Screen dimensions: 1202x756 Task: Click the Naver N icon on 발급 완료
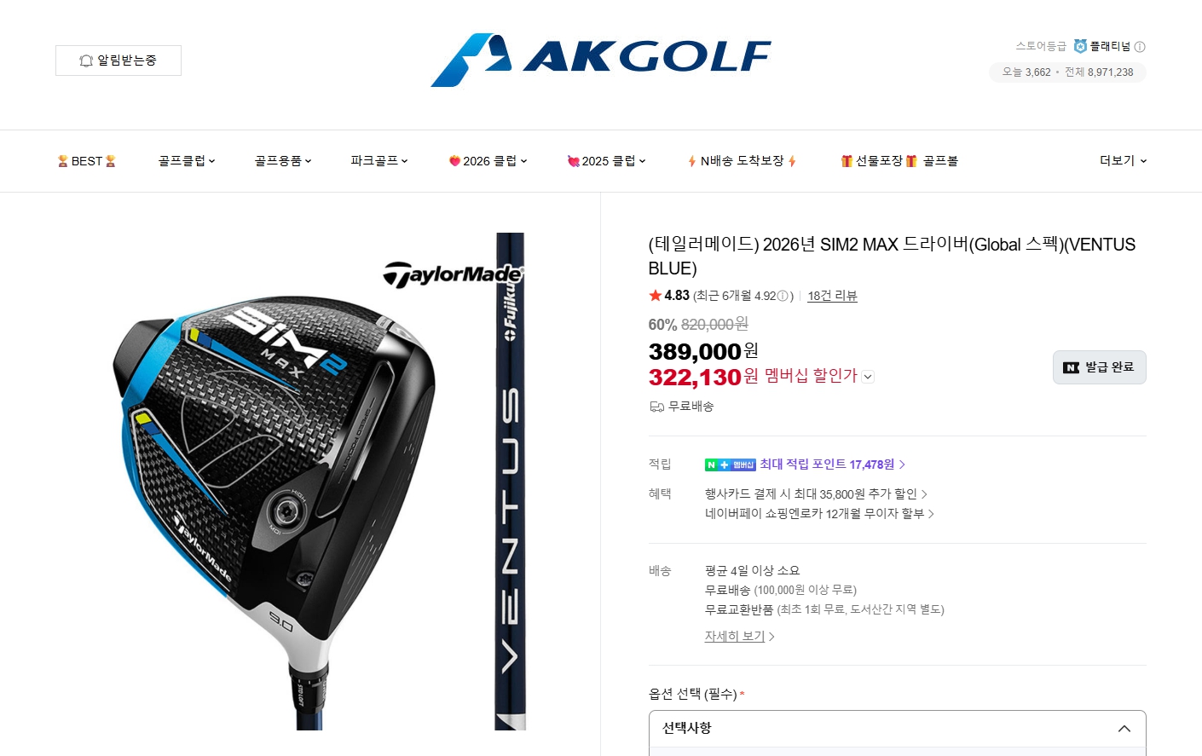point(1072,367)
